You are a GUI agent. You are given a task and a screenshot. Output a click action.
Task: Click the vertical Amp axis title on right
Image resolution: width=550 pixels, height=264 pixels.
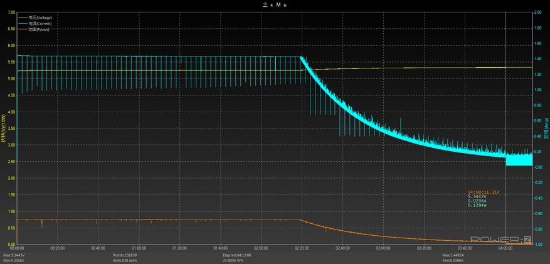tap(546, 127)
